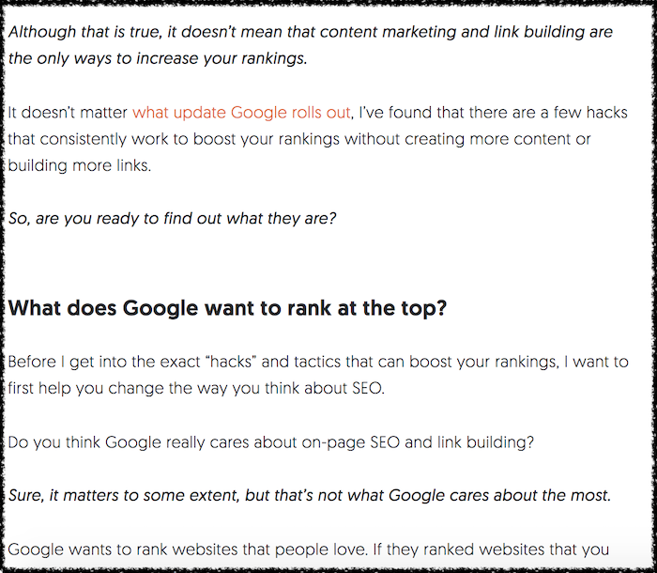Click the italic 'Sure, it matters' sentence

(310, 495)
